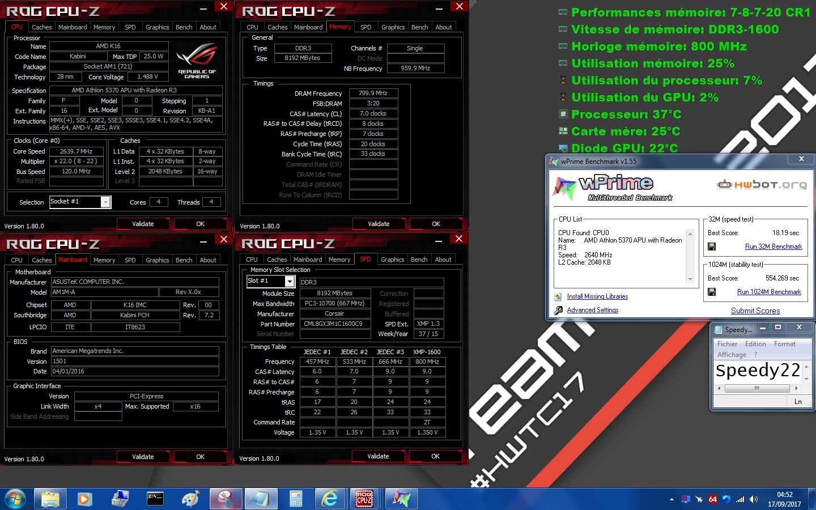Click the wrench icon beside Advanced Settings
This screenshot has height=510, width=816.
point(558,310)
